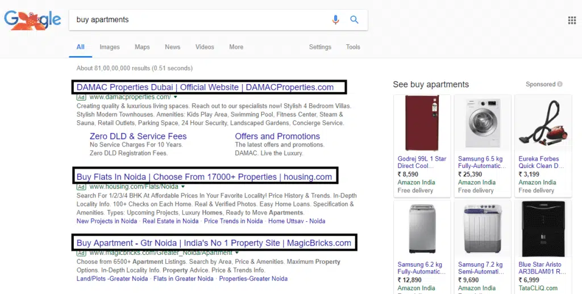Click the Godrej red refrigerator image
Screen dimensions: 582x294
(x=422, y=123)
